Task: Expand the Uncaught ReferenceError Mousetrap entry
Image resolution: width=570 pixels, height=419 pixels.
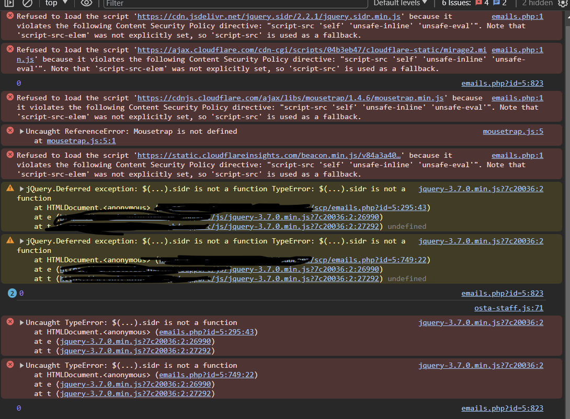Action: click(x=22, y=132)
